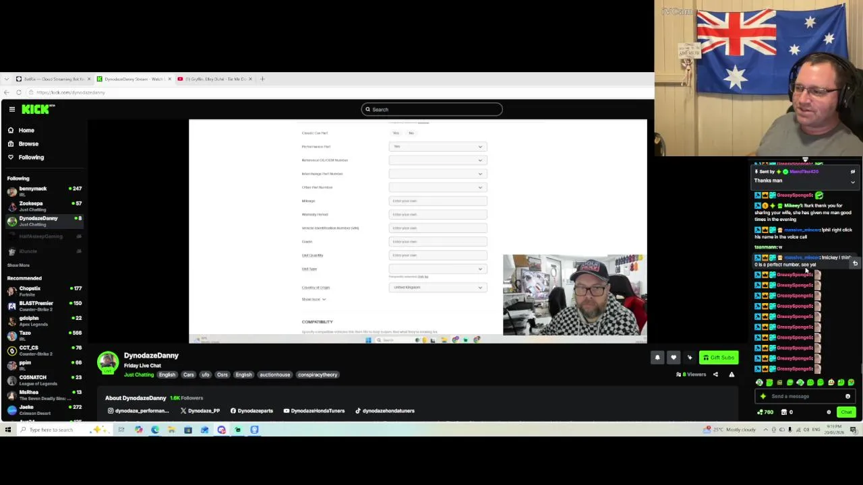
Task: Click the shop icon in chat footer
Action: point(784,412)
